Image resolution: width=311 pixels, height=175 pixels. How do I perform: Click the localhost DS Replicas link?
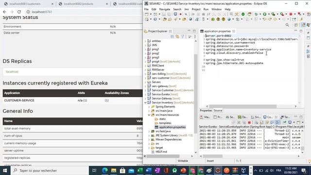[12, 71]
